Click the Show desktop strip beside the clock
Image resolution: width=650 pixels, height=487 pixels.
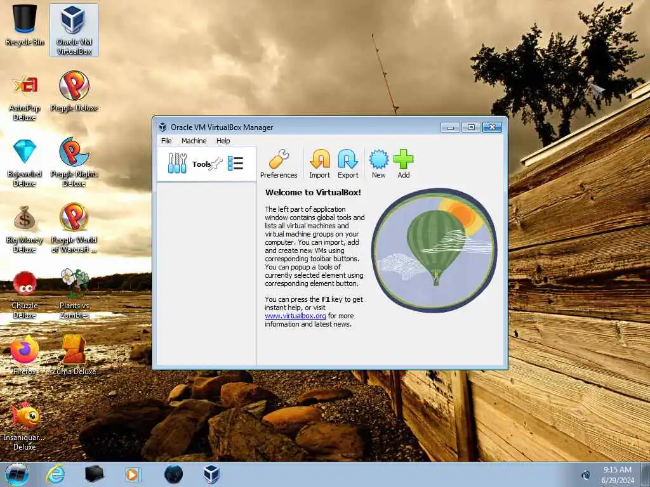coord(645,474)
